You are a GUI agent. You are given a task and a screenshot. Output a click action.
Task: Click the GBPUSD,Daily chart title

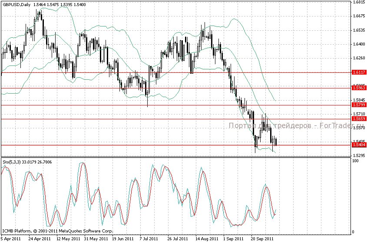tap(17, 5)
